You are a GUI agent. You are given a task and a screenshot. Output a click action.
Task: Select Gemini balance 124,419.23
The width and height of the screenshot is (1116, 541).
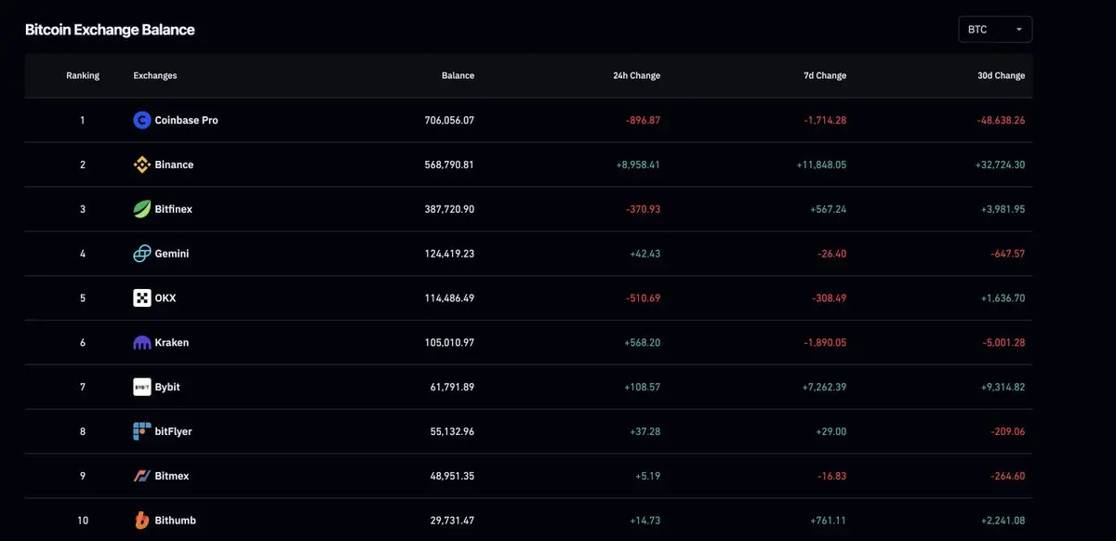tap(449, 254)
